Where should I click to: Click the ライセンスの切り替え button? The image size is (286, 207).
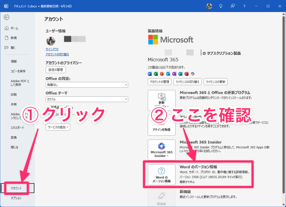click(187, 82)
